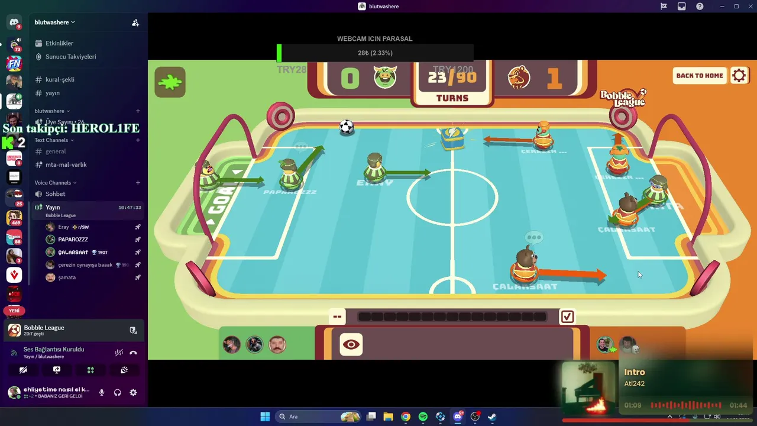Open Steam from taskbar

491,417
